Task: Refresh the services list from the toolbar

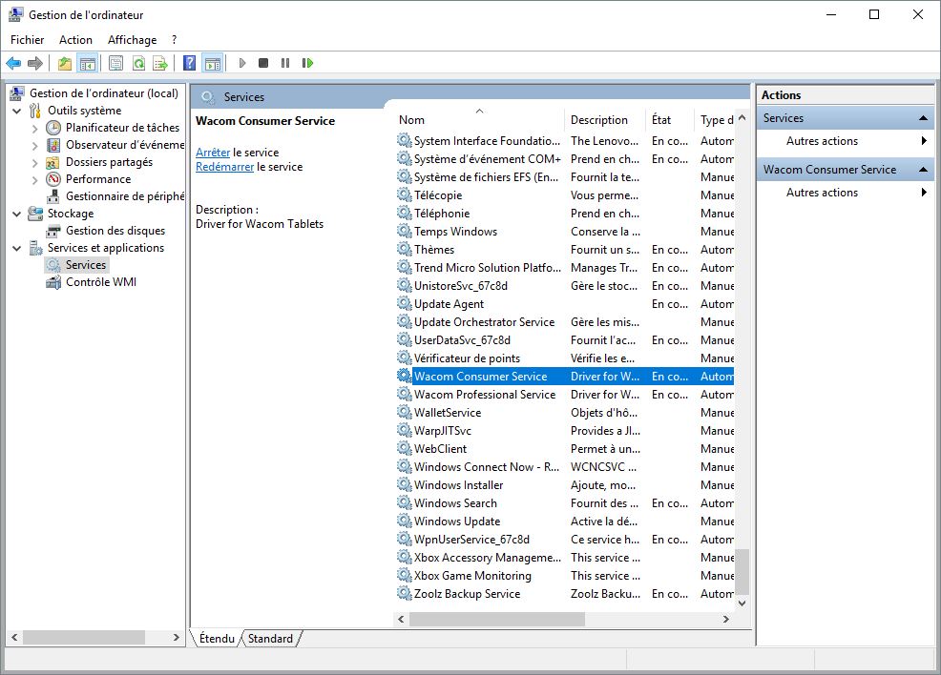Action: tap(138, 63)
